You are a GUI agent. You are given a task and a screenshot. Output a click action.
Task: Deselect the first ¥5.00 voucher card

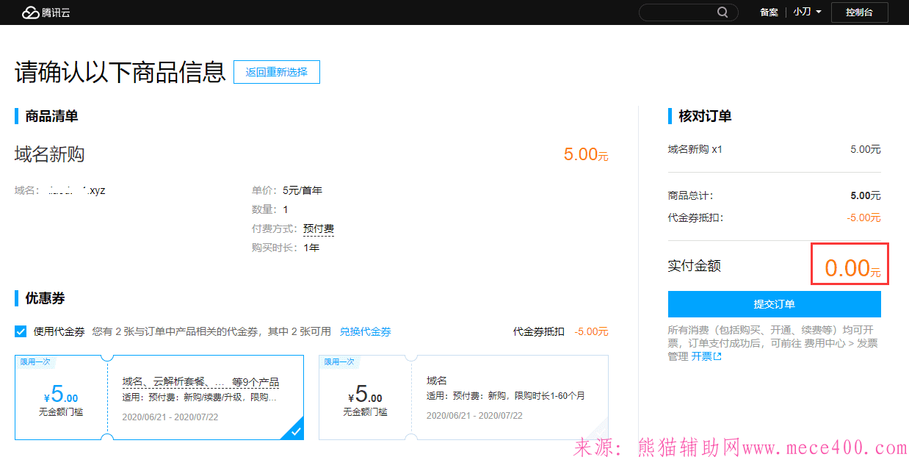pos(159,397)
